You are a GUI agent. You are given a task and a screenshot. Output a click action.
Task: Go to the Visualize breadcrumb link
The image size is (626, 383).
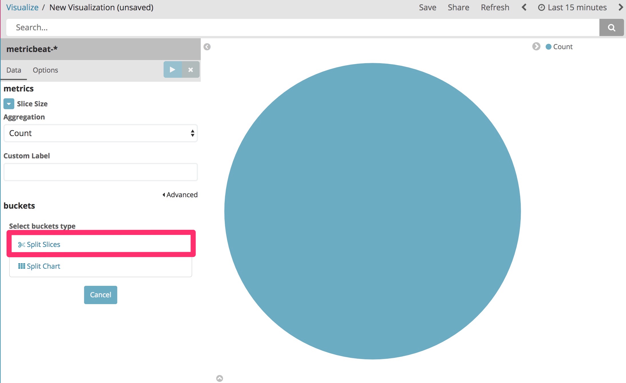pyautogui.click(x=22, y=7)
